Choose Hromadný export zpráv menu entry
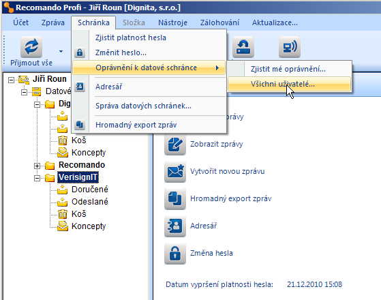This screenshot has width=381, height=300. point(149,125)
